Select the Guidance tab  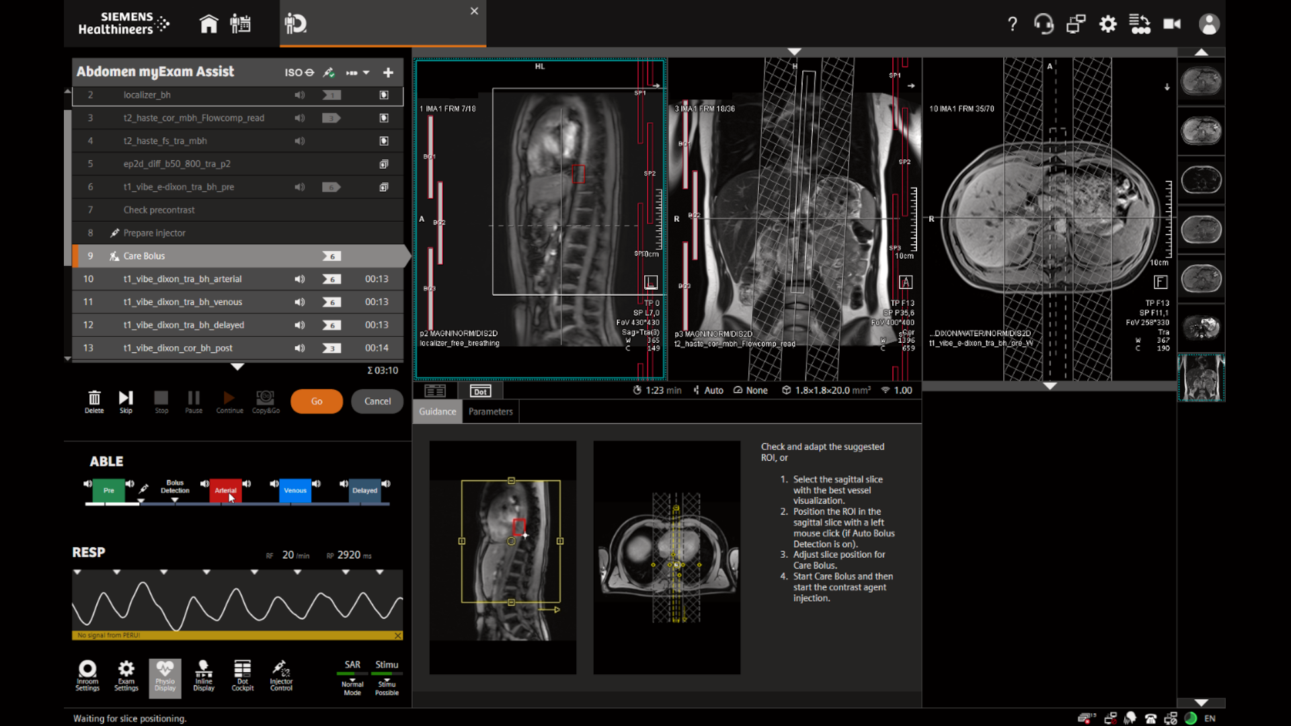(437, 411)
